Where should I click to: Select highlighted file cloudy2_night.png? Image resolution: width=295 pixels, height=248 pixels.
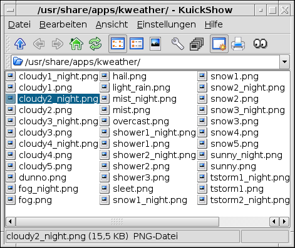58,99
